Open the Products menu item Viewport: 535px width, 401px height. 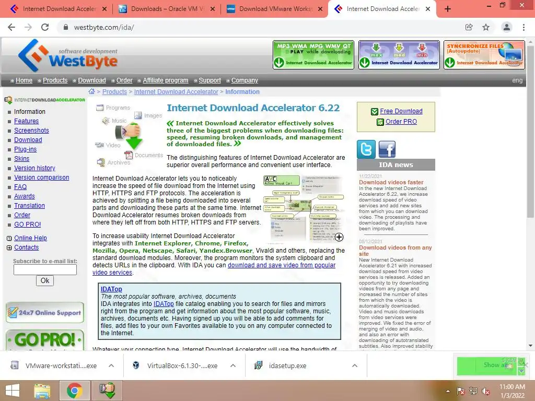(55, 80)
